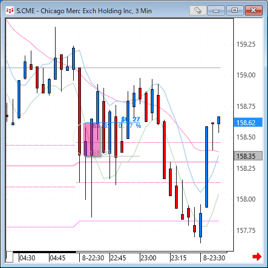Close the S.CME chart window
This screenshot has width=268, height=268.
coord(254,10)
